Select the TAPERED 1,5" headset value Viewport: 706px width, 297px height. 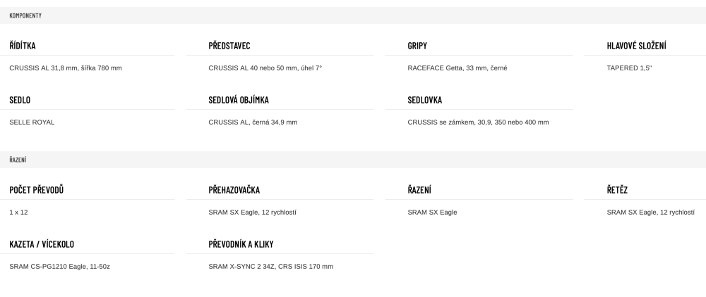(629, 68)
